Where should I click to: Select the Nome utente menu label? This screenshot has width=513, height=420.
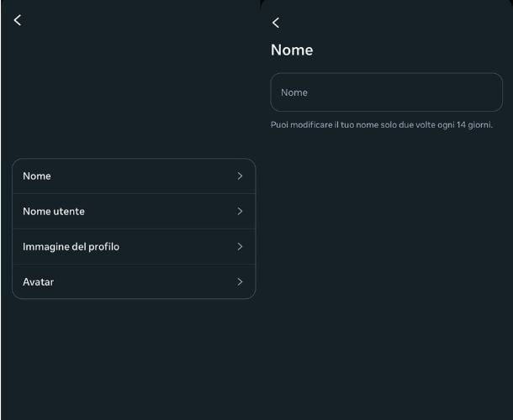[54, 212]
